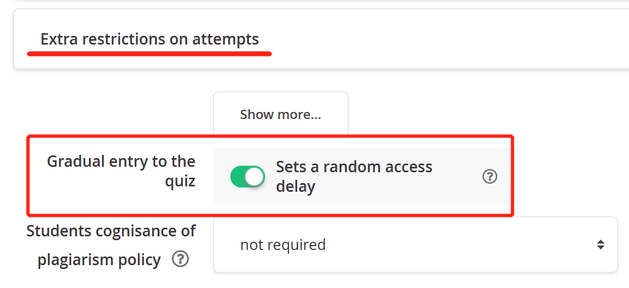Click 'Sets a random access delay' label

pyautogui.click(x=354, y=177)
